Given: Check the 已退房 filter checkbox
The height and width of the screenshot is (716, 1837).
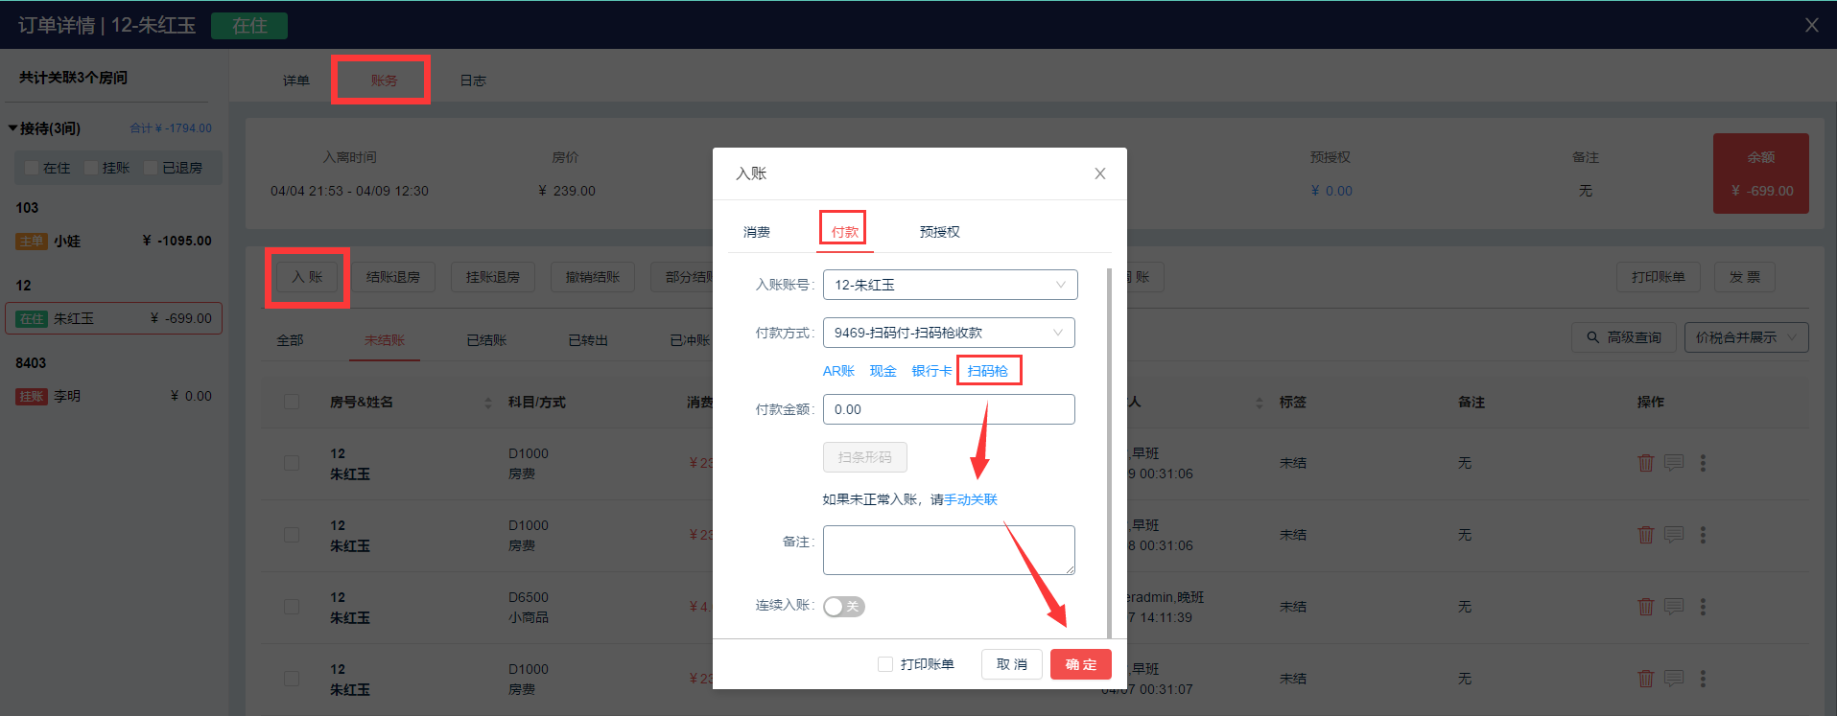Looking at the screenshot, I should click(x=151, y=168).
